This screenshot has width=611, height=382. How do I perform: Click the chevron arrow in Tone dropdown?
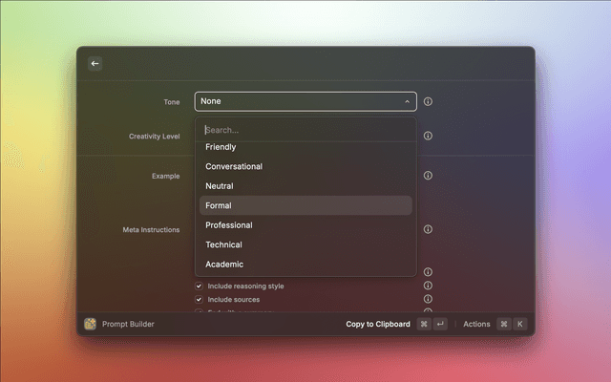coord(408,101)
